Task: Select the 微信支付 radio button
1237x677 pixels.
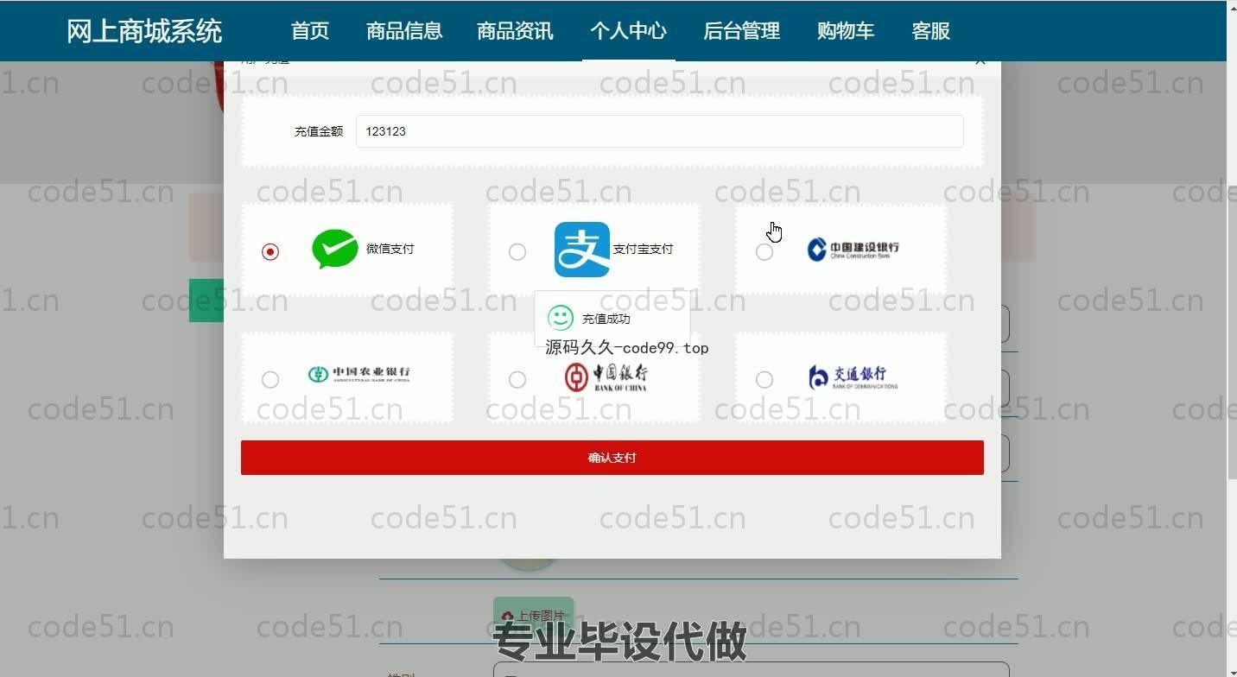Action: pos(270,252)
